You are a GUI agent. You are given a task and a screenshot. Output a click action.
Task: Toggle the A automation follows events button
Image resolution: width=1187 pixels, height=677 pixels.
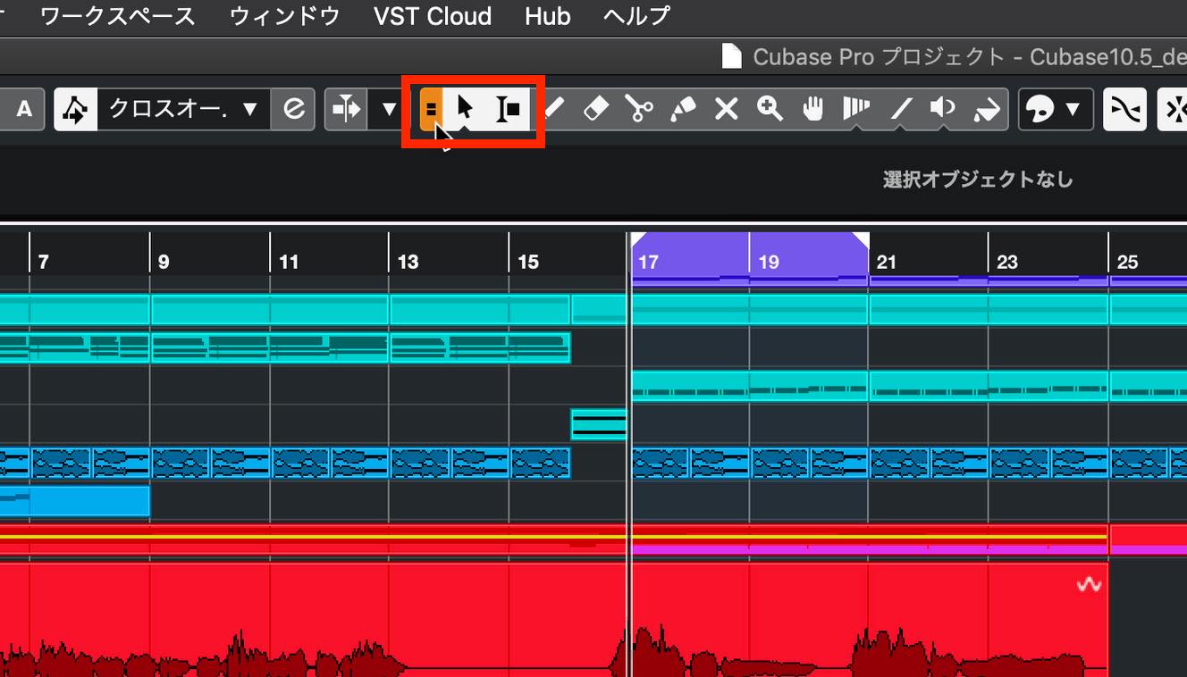pos(24,109)
